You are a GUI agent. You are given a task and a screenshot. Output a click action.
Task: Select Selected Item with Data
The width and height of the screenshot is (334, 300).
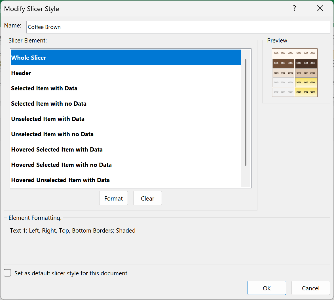(126, 88)
